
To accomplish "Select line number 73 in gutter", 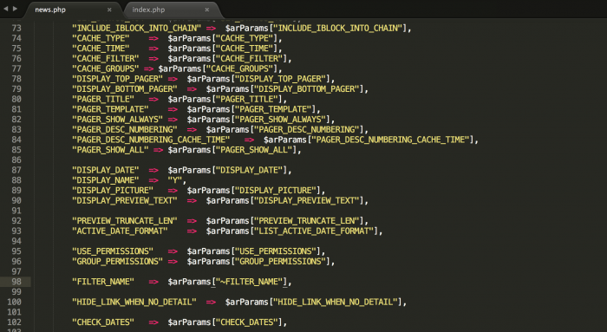I will 16,29.
